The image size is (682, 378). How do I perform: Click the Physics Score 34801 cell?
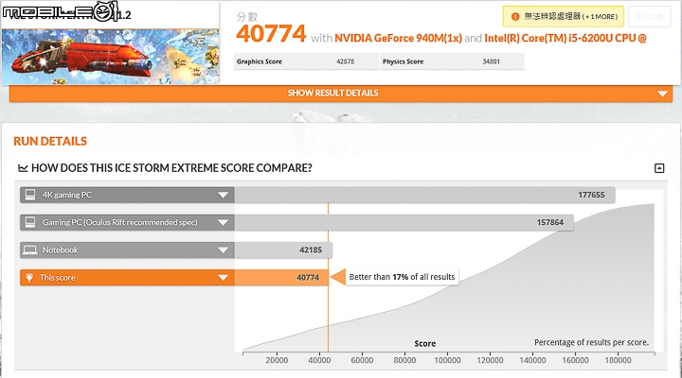pos(453,61)
